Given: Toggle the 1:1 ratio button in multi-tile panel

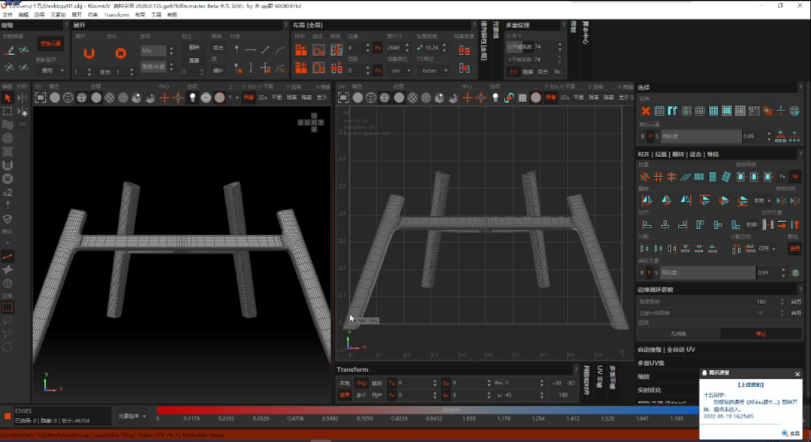Looking at the screenshot, I should coord(513,72).
